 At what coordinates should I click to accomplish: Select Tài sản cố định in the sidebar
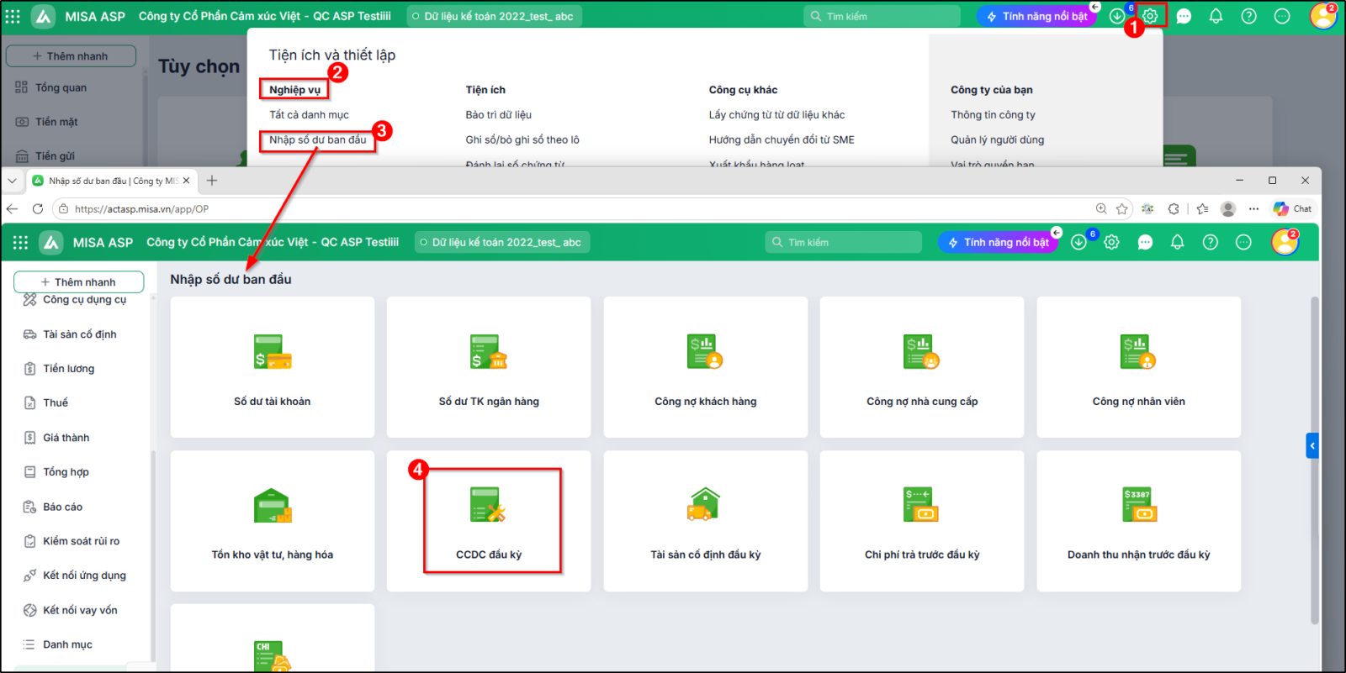[80, 334]
